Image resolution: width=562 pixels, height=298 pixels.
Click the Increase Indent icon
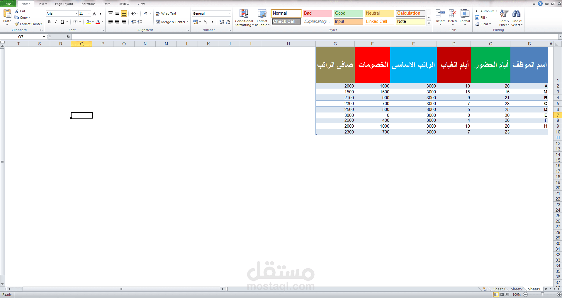coord(140,22)
